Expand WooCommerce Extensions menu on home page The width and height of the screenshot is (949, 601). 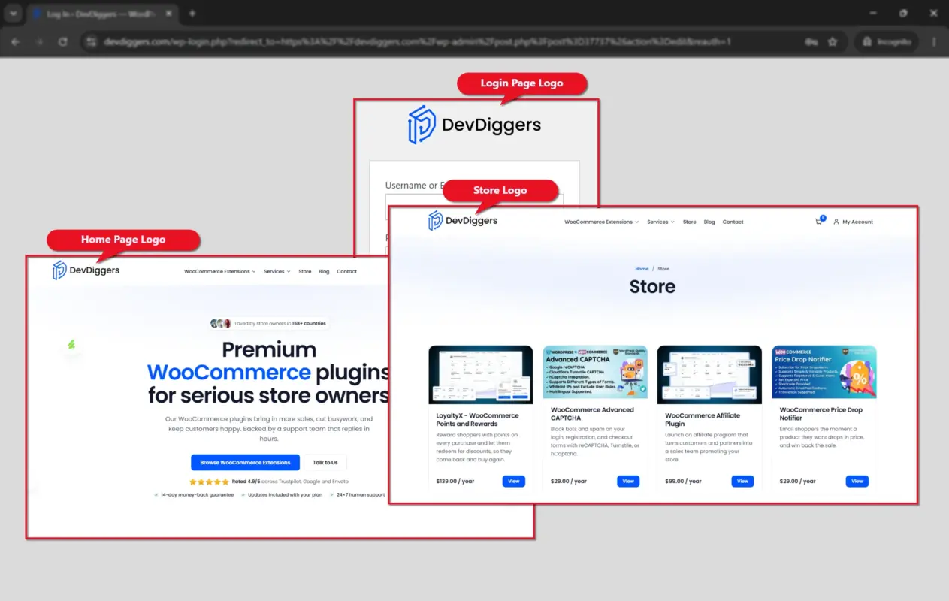220,271
